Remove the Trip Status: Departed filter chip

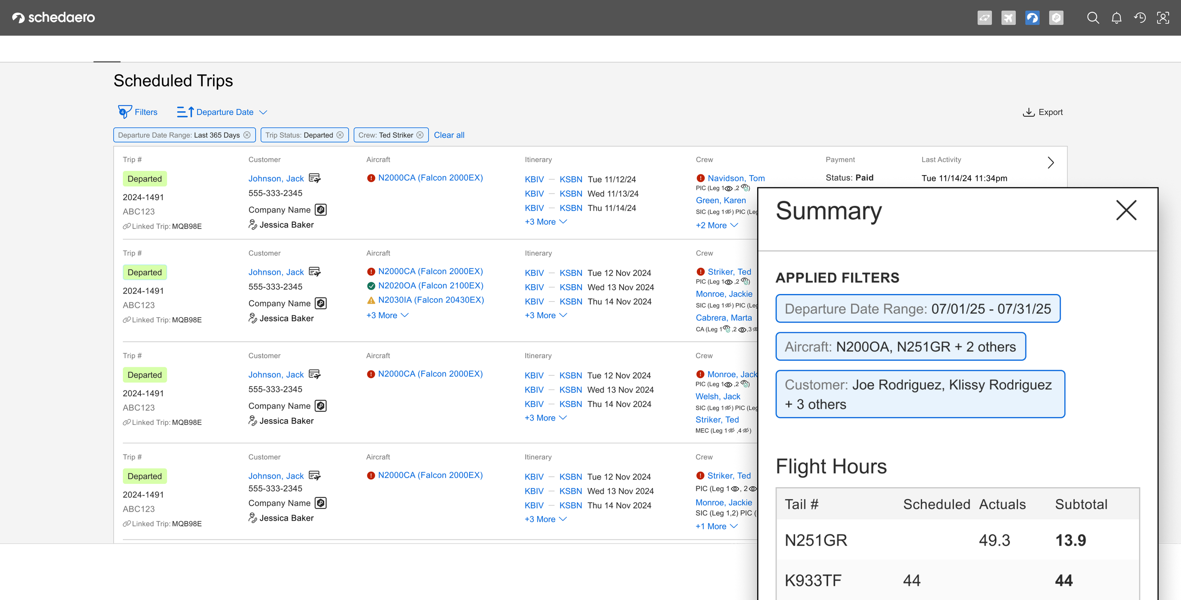[x=340, y=135]
